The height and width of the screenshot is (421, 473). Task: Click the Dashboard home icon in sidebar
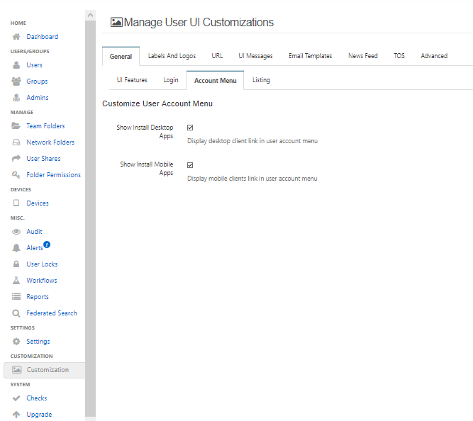click(x=16, y=37)
